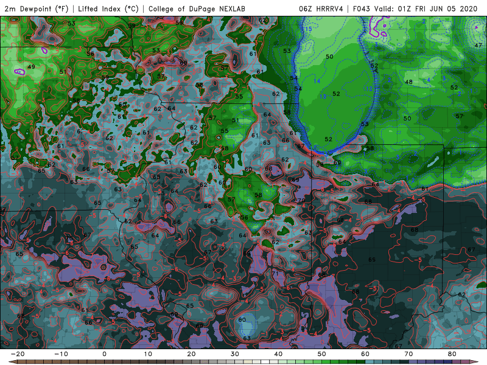
Task: Click the '2m Dewpoint (°F)' title text
Action: click(37, 9)
